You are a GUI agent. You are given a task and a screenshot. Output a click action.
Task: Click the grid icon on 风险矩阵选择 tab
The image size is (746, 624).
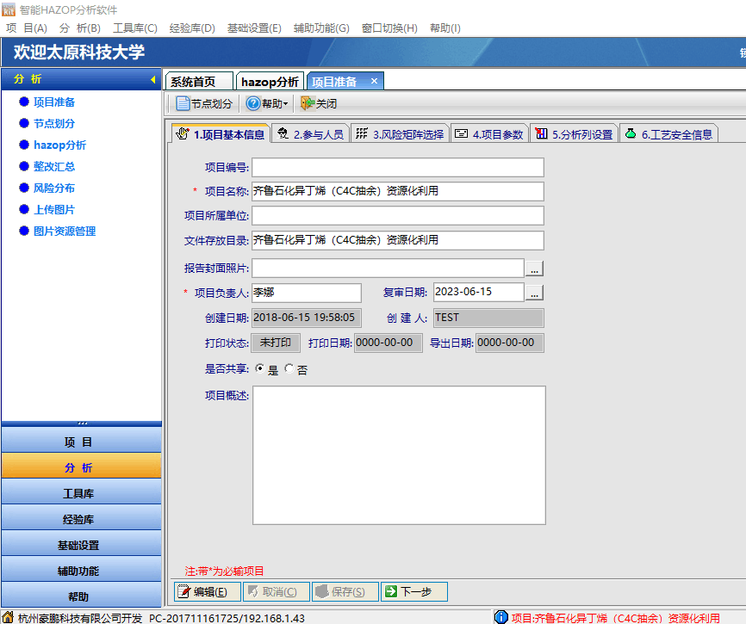coord(362,133)
